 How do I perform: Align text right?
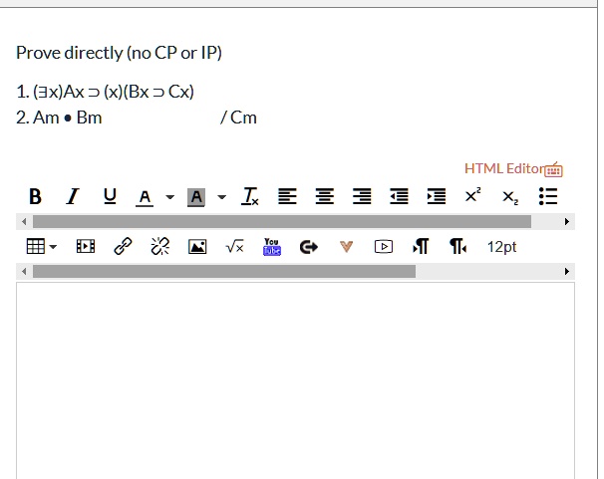coord(362,197)
